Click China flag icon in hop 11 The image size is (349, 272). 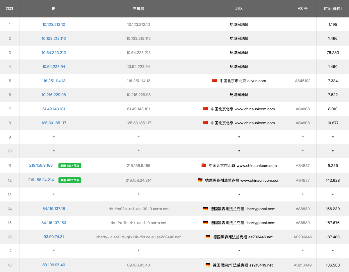click(204, 165)
